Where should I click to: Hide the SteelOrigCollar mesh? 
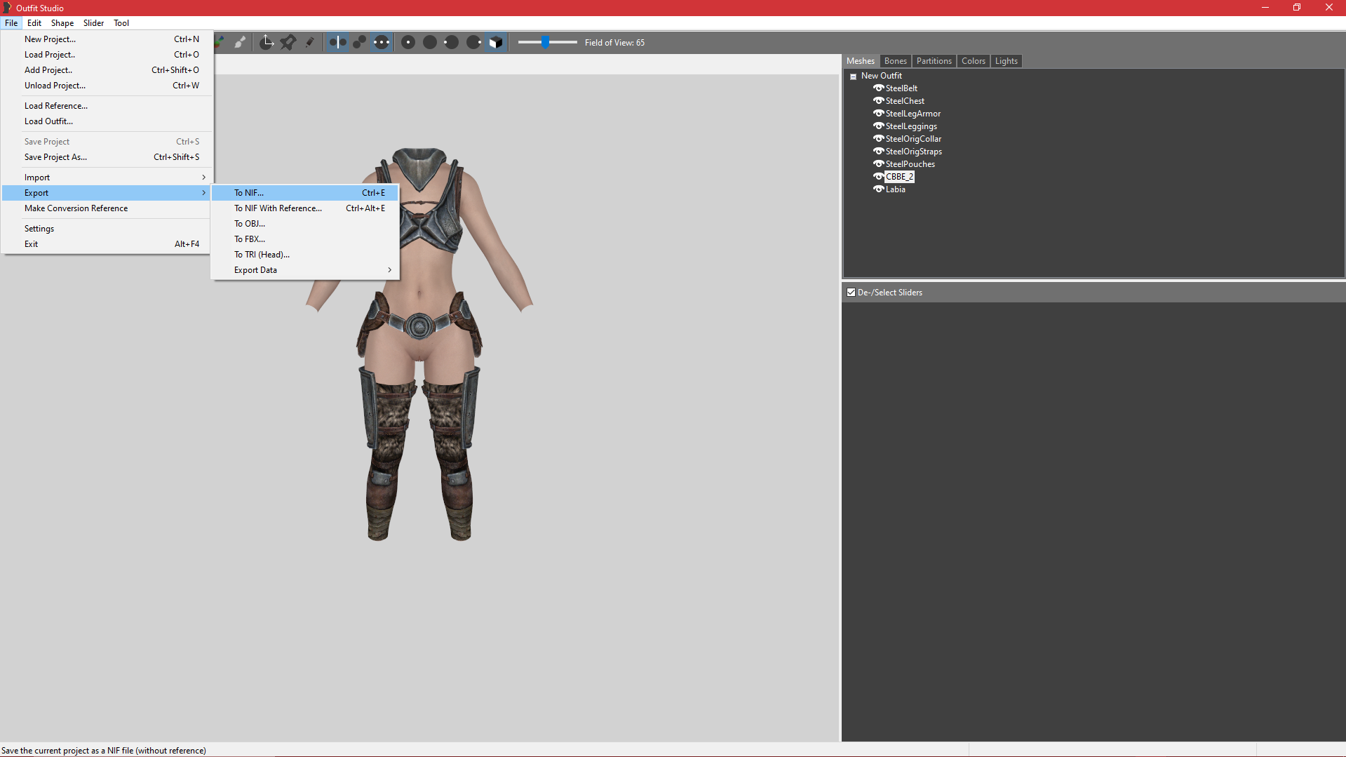tap(878, 139)
